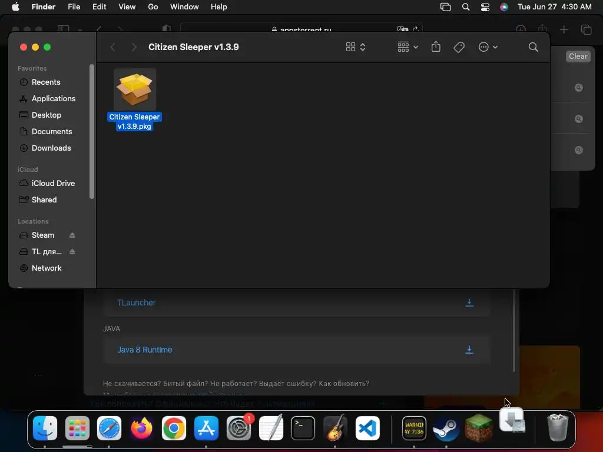Image resolution: width=603 pixels, height=452 pixels.
Task: Open Recents in the Finder sidebar
Action: pyautogui.click(x=46, y=82)
